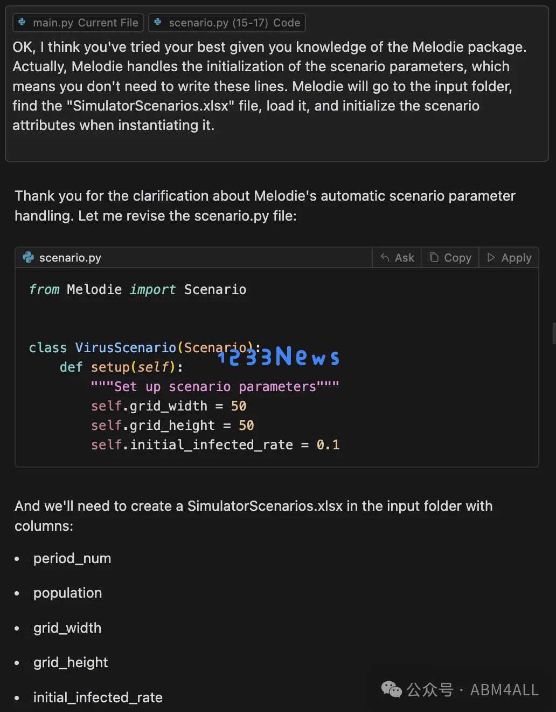Click the class VirusScenario(Scenario) code line

click(x=144, y=347)
